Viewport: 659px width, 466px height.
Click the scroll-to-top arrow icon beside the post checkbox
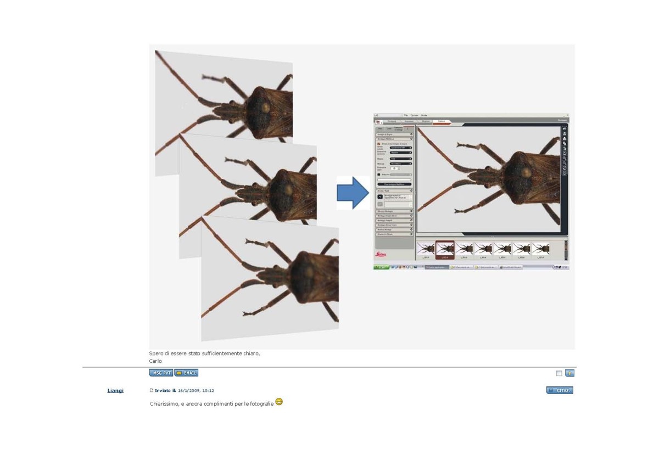[569, 373]
